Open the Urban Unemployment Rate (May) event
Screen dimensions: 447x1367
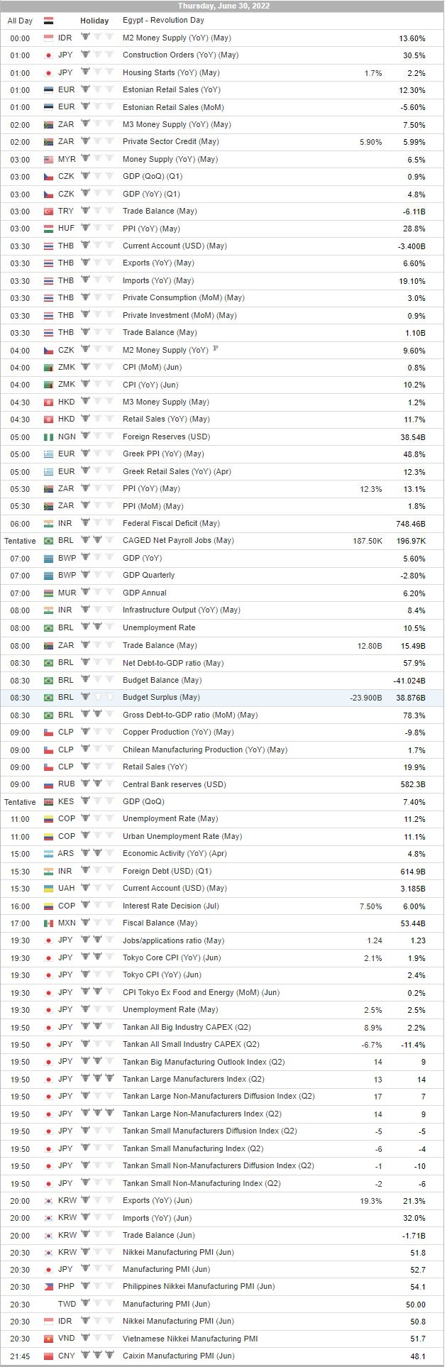182,837
